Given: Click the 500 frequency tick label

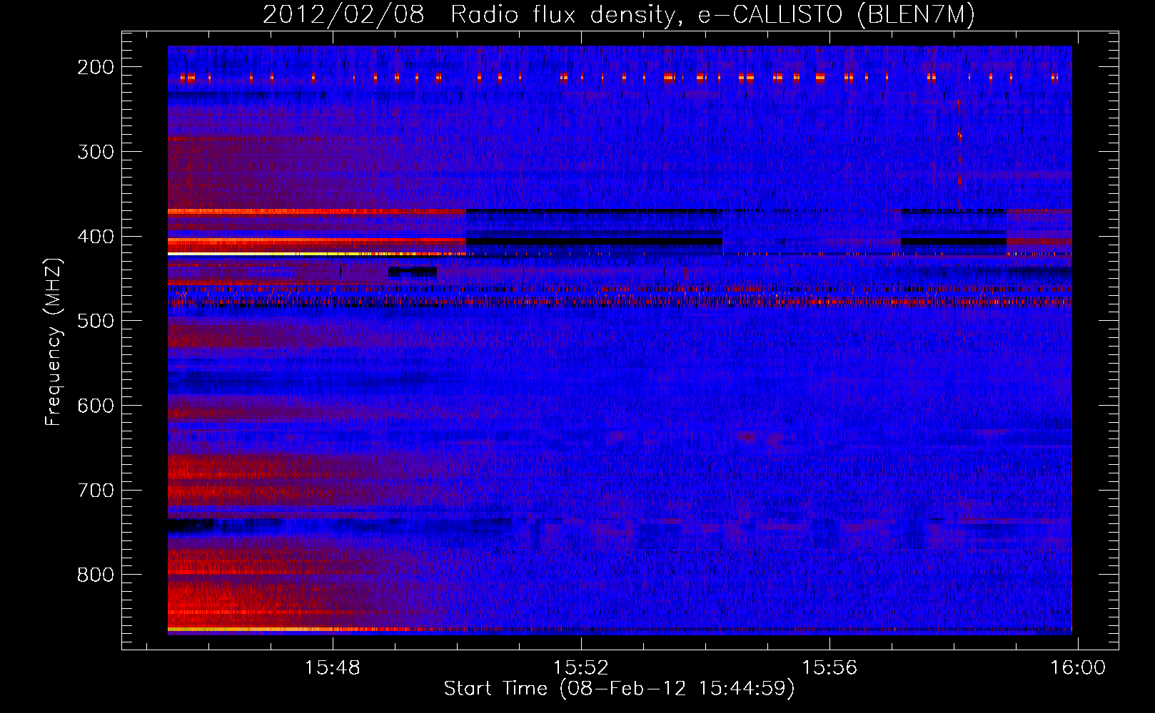Looking at the screenshot, I should (96, 321).
